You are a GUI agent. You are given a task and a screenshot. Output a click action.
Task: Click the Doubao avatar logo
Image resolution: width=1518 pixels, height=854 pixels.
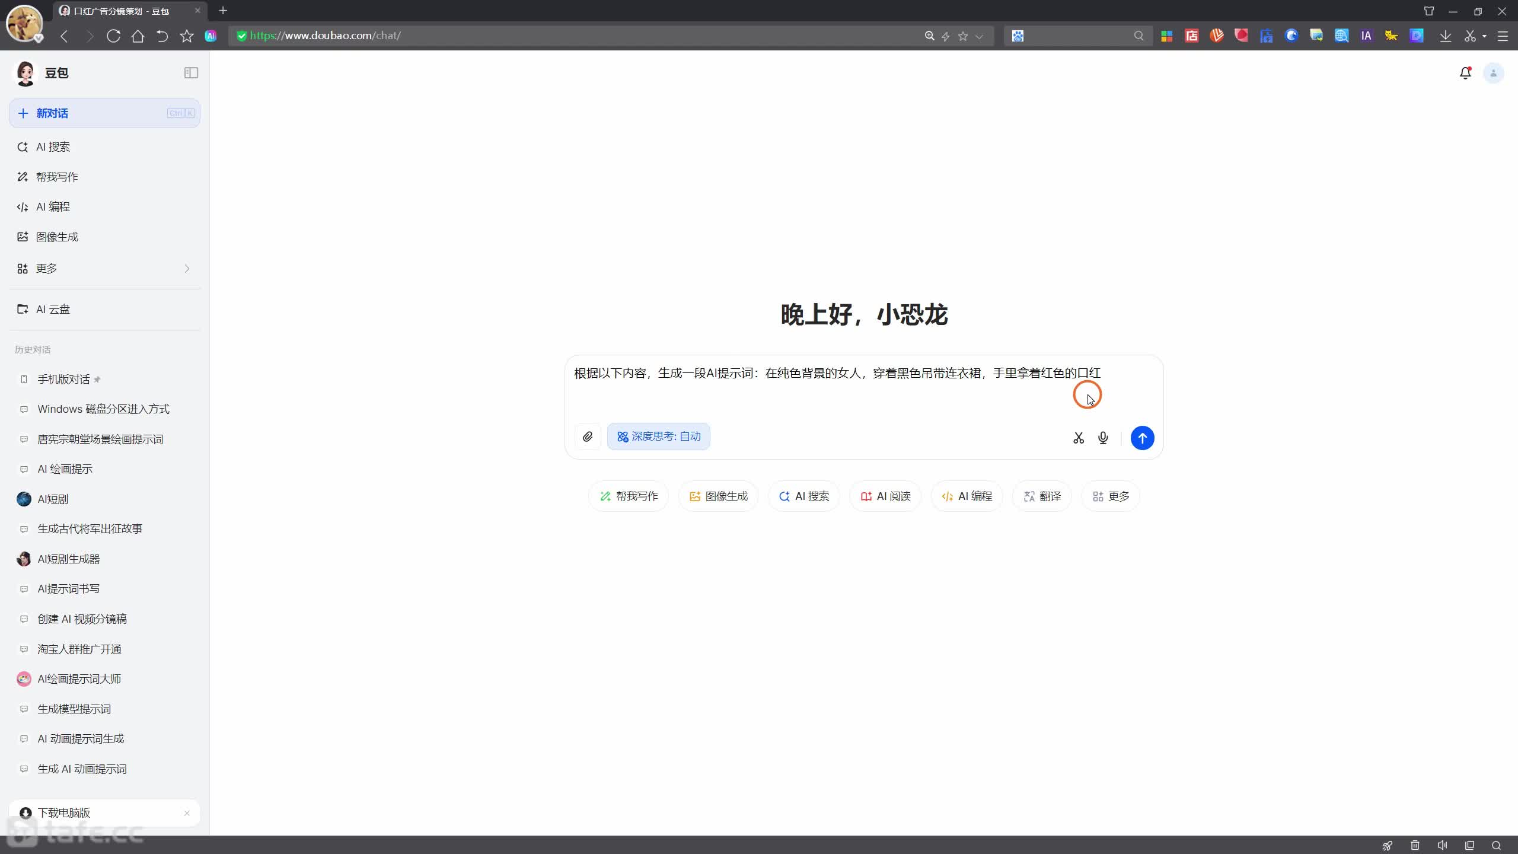(x=25, y=73)
